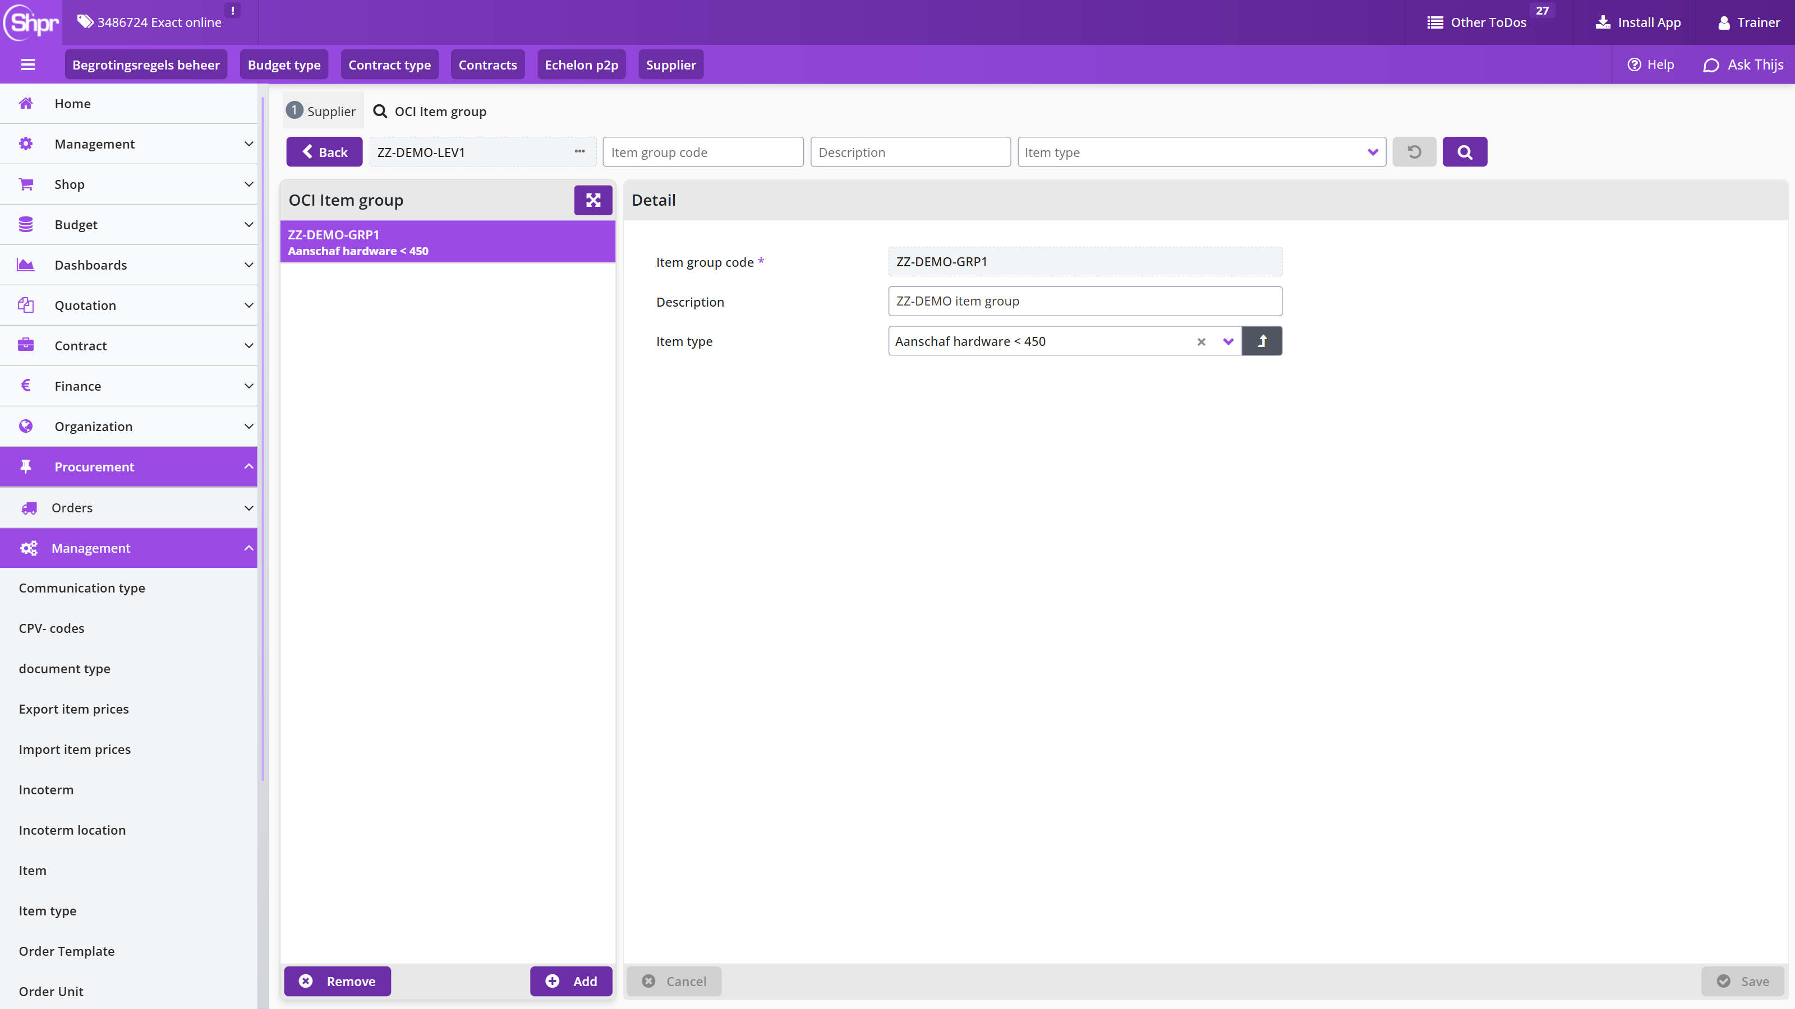Expand Orders submenu
Screen dimensions: 1795x1009
tap(129, 508)
